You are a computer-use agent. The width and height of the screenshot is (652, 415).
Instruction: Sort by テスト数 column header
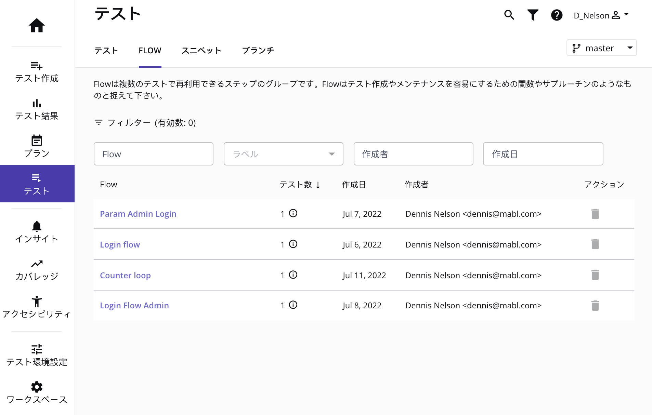coord(299,185)
